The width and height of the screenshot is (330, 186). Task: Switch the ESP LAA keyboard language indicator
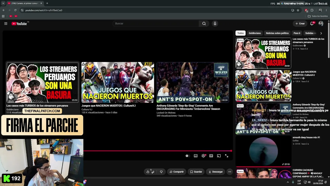coord(299,182)
